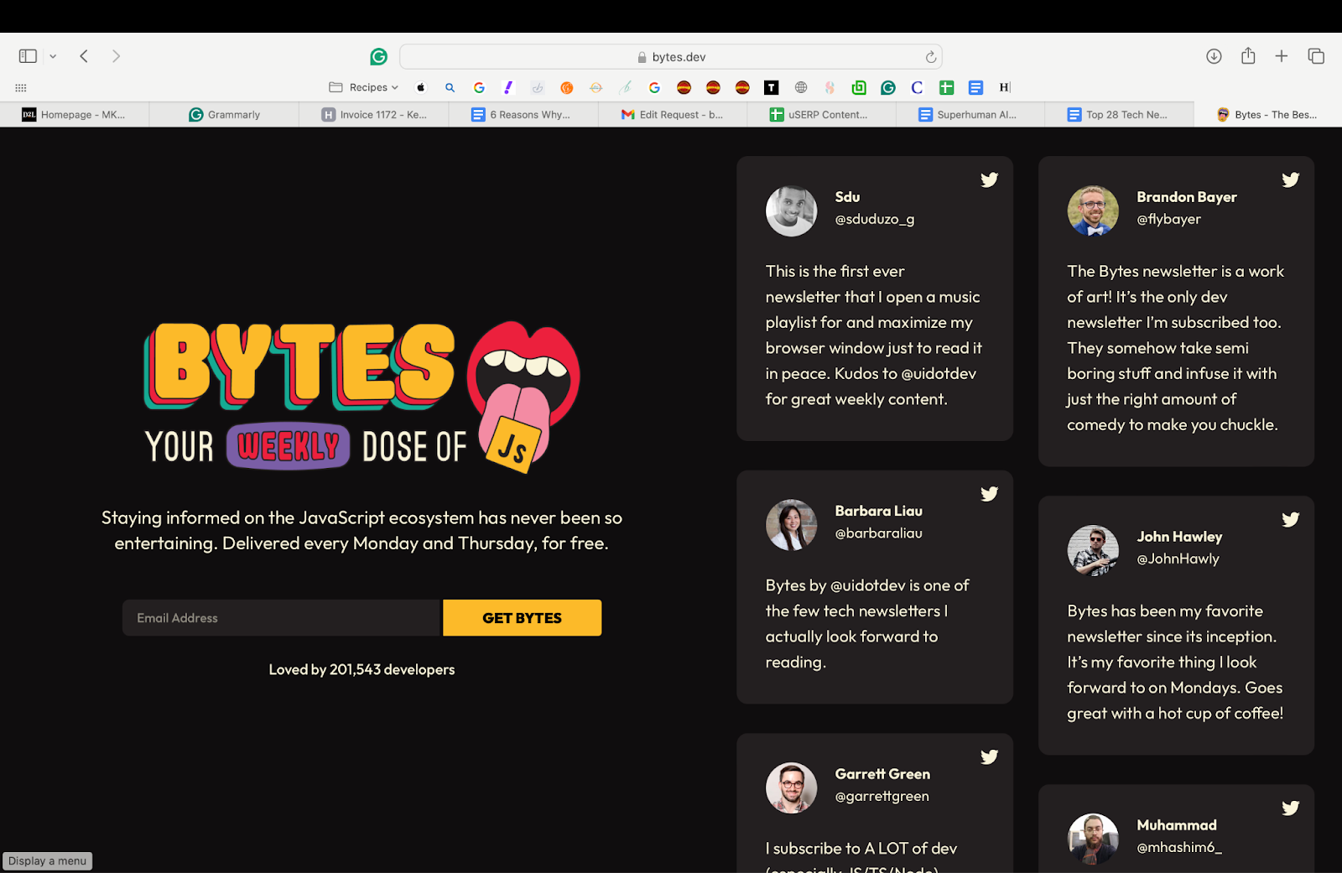Image resolution: width=1342 pixels, height=873 pixels.
Task: Switch to the Superhuman AI tab
Action: [970, 115]
